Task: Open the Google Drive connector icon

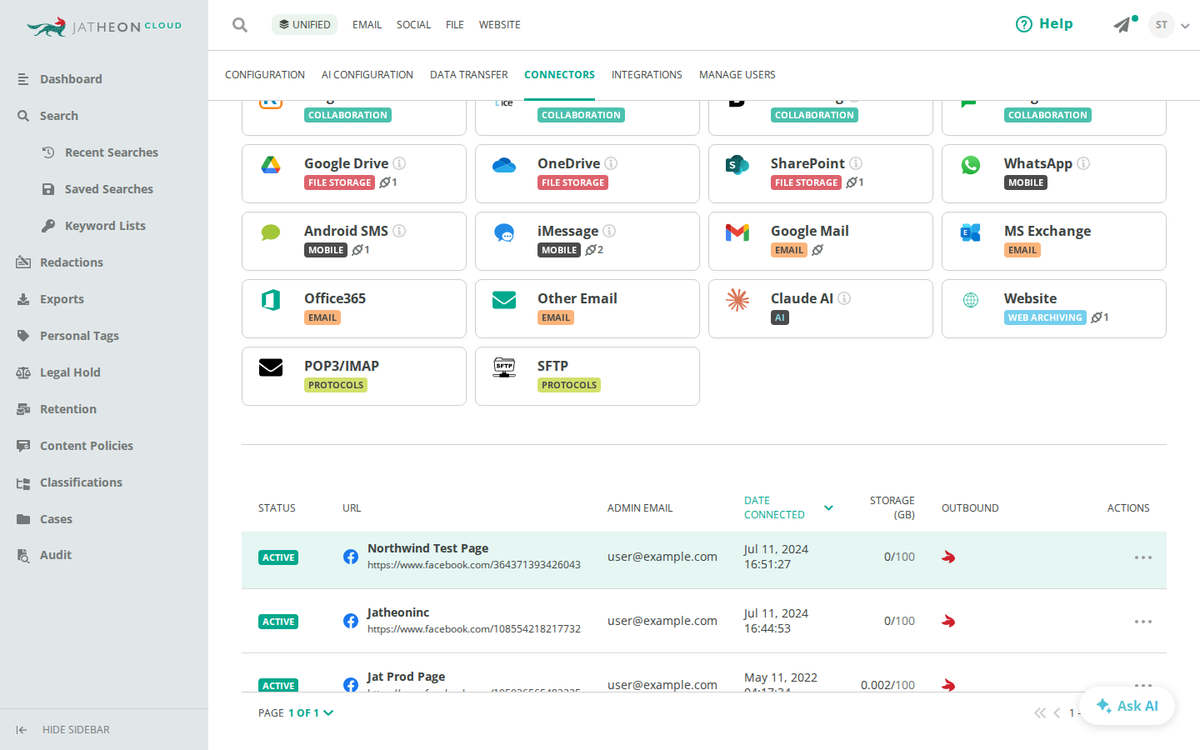Action: click(x=271, y=165)
